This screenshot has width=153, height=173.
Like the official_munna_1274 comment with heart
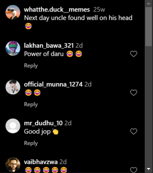(134, 92)
